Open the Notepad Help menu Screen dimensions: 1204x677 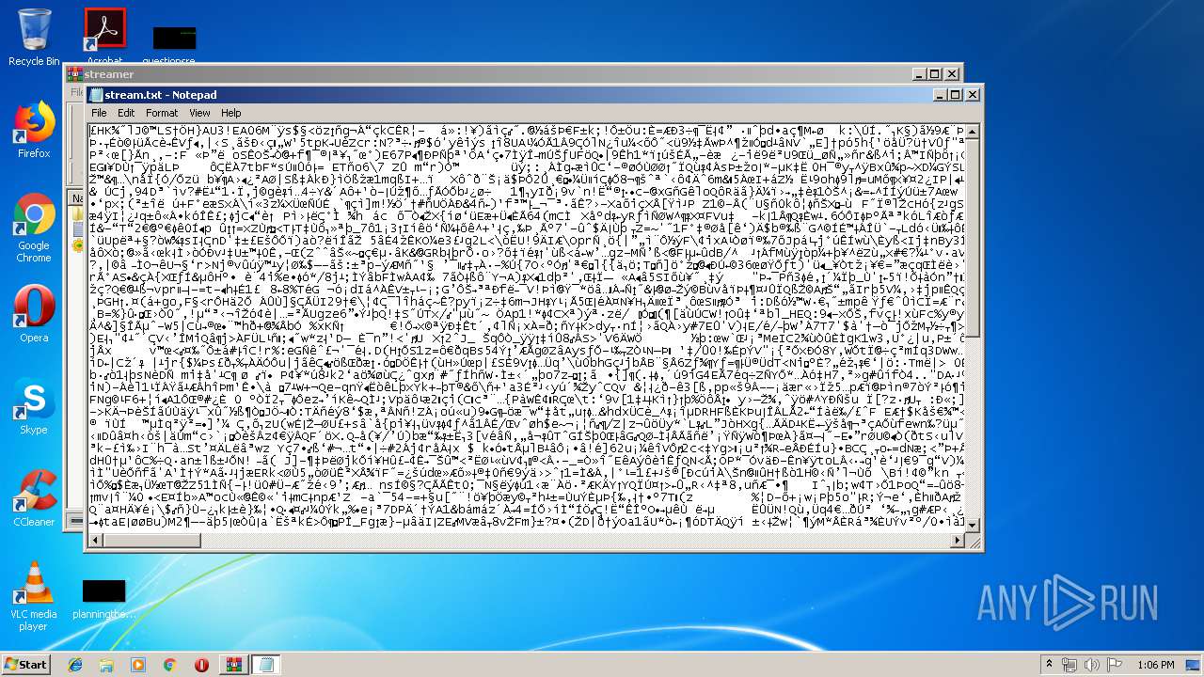(231, 113)
